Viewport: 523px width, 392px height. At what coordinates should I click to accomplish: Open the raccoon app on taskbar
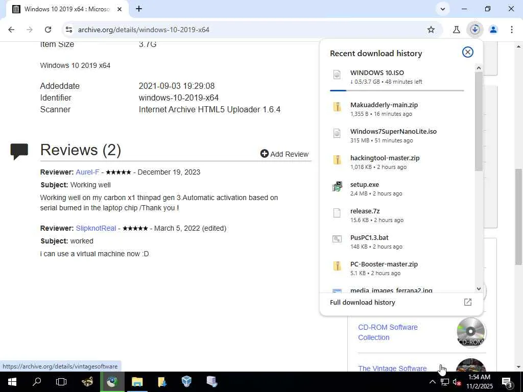click(87, 382)
